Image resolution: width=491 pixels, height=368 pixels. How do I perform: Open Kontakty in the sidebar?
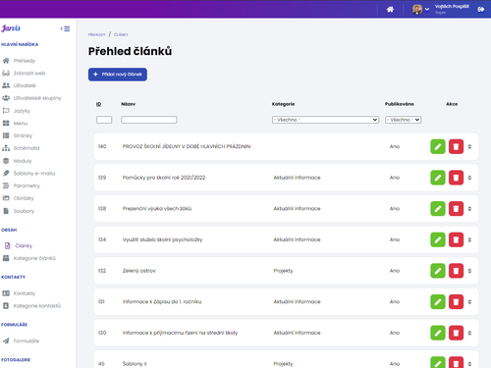click(x=25, y=293)
